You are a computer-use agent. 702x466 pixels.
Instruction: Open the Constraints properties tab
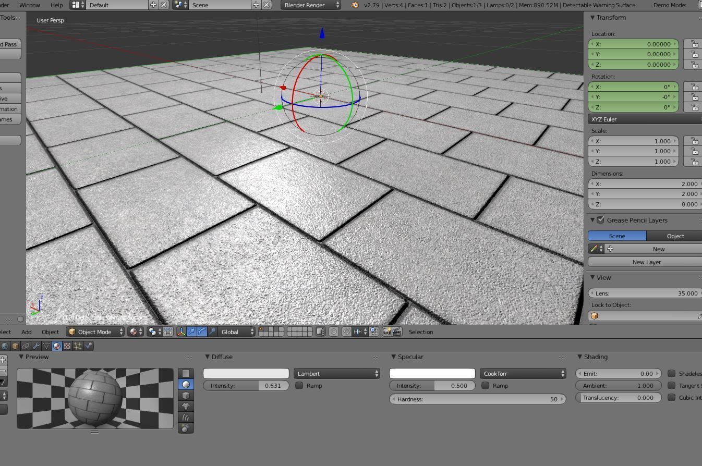[x=26, y=346]
